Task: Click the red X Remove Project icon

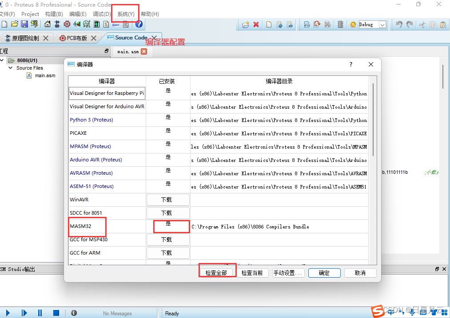Action: pyautogui.click(x=256, y=25)
